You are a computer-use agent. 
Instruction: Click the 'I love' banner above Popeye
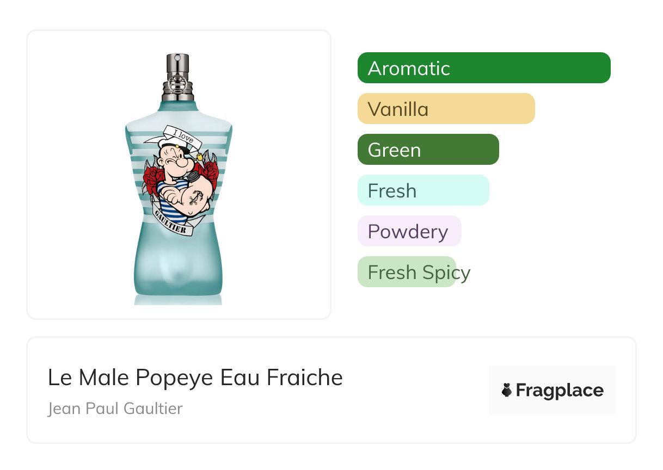(x=183, y=136)
